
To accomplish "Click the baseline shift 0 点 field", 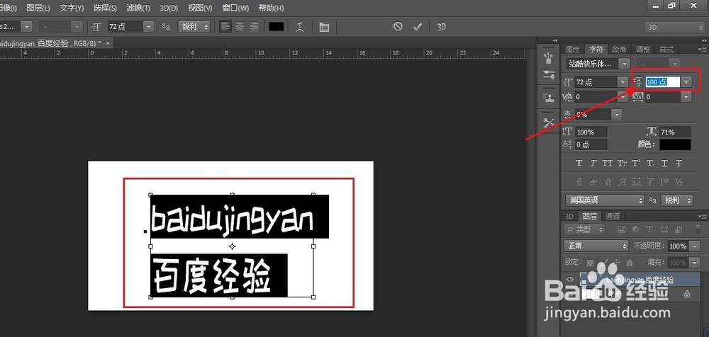I will pyautogui.click(x=591, y=144).
